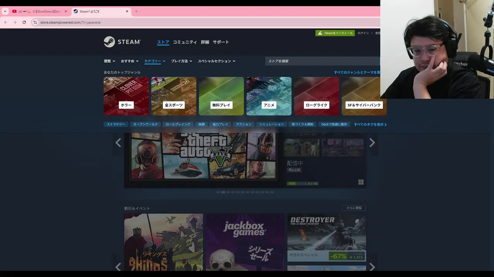
Task: Reload the Steam store page
Action: 24,22
